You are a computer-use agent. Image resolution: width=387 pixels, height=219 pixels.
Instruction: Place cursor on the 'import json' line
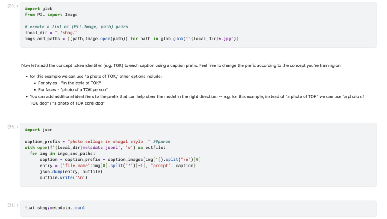(x=38, y=130)
